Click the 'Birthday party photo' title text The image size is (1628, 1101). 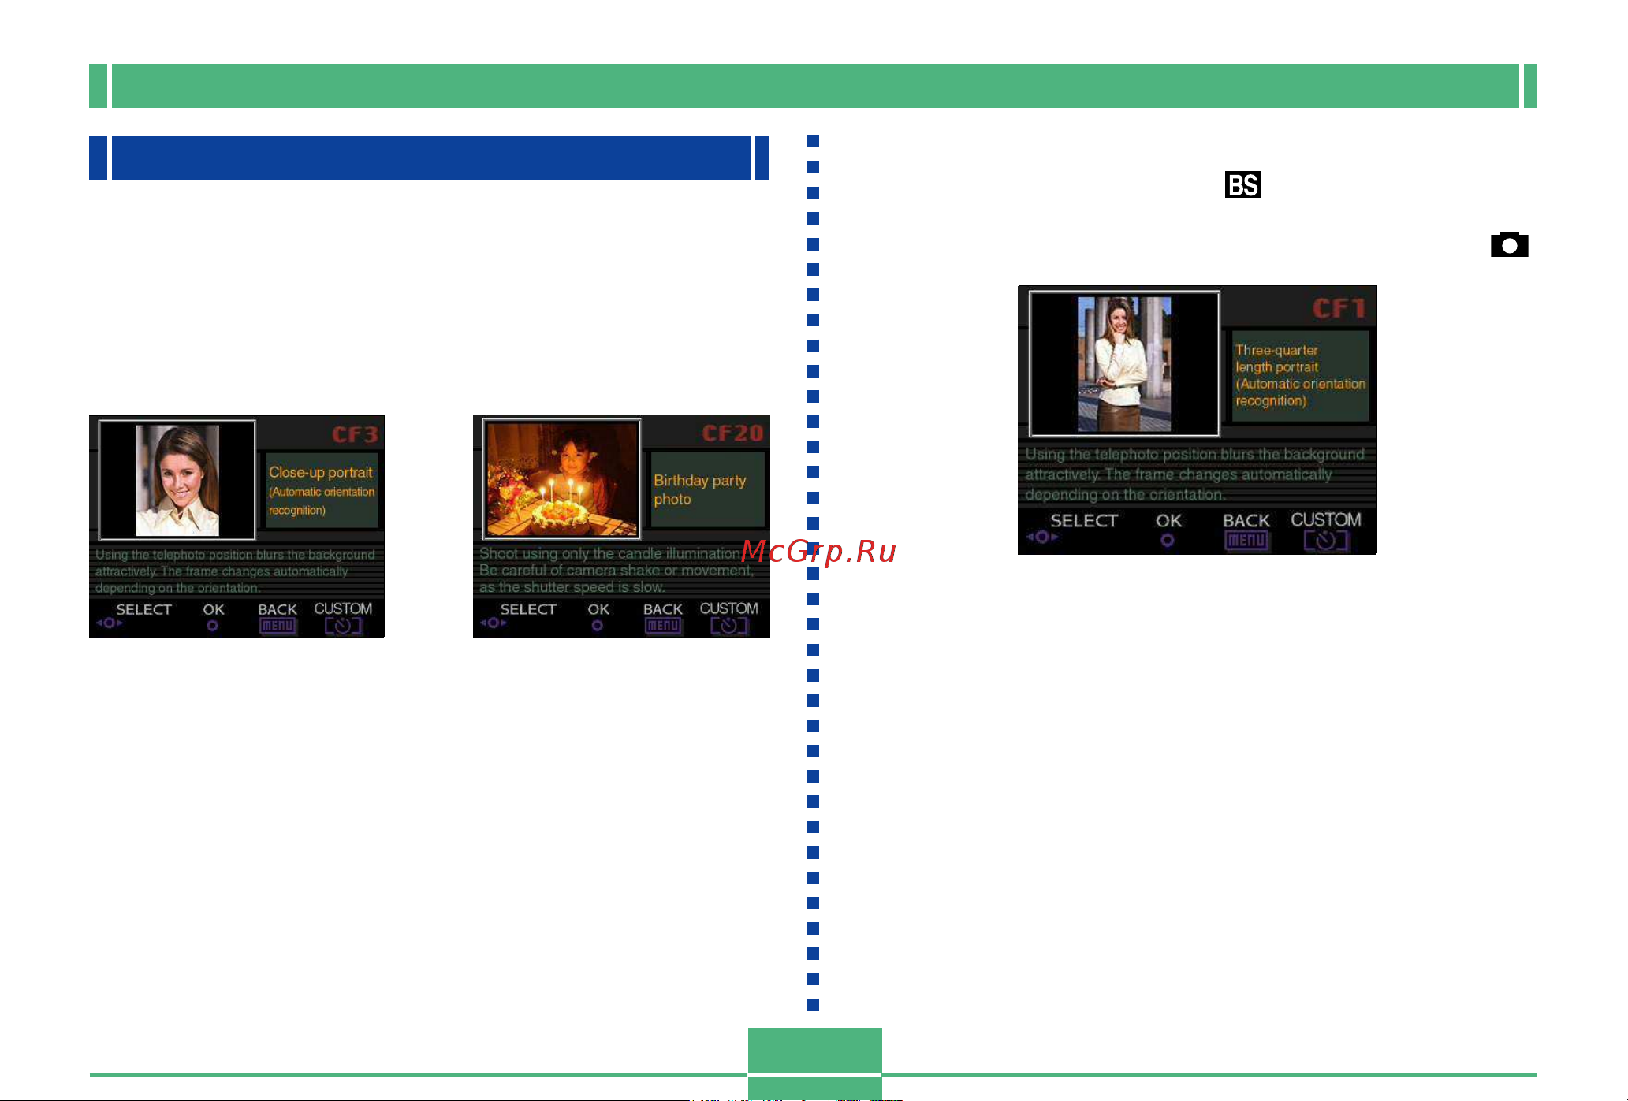[x=700, y=489]
